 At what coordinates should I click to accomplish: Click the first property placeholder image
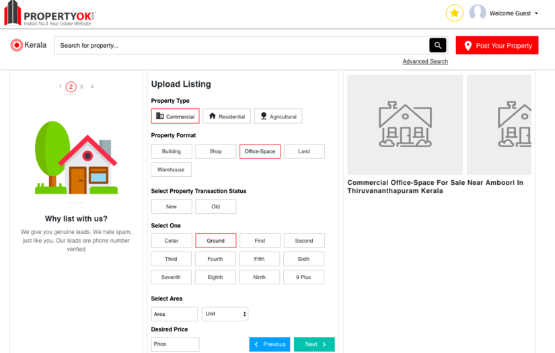coord(405,124)
